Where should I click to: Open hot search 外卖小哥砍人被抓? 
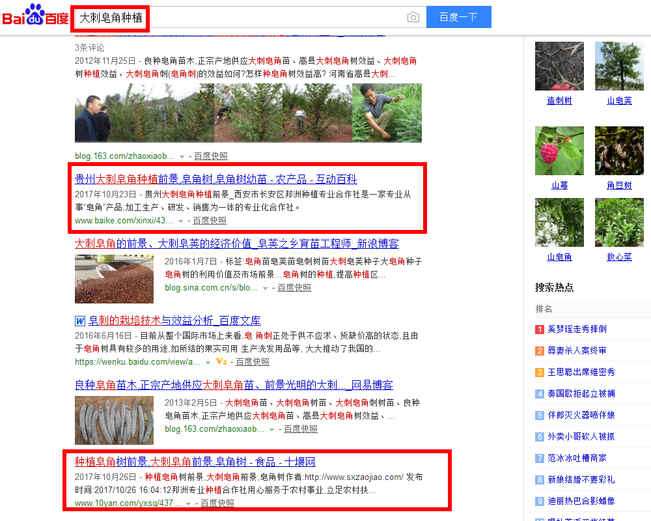point(581,436)
